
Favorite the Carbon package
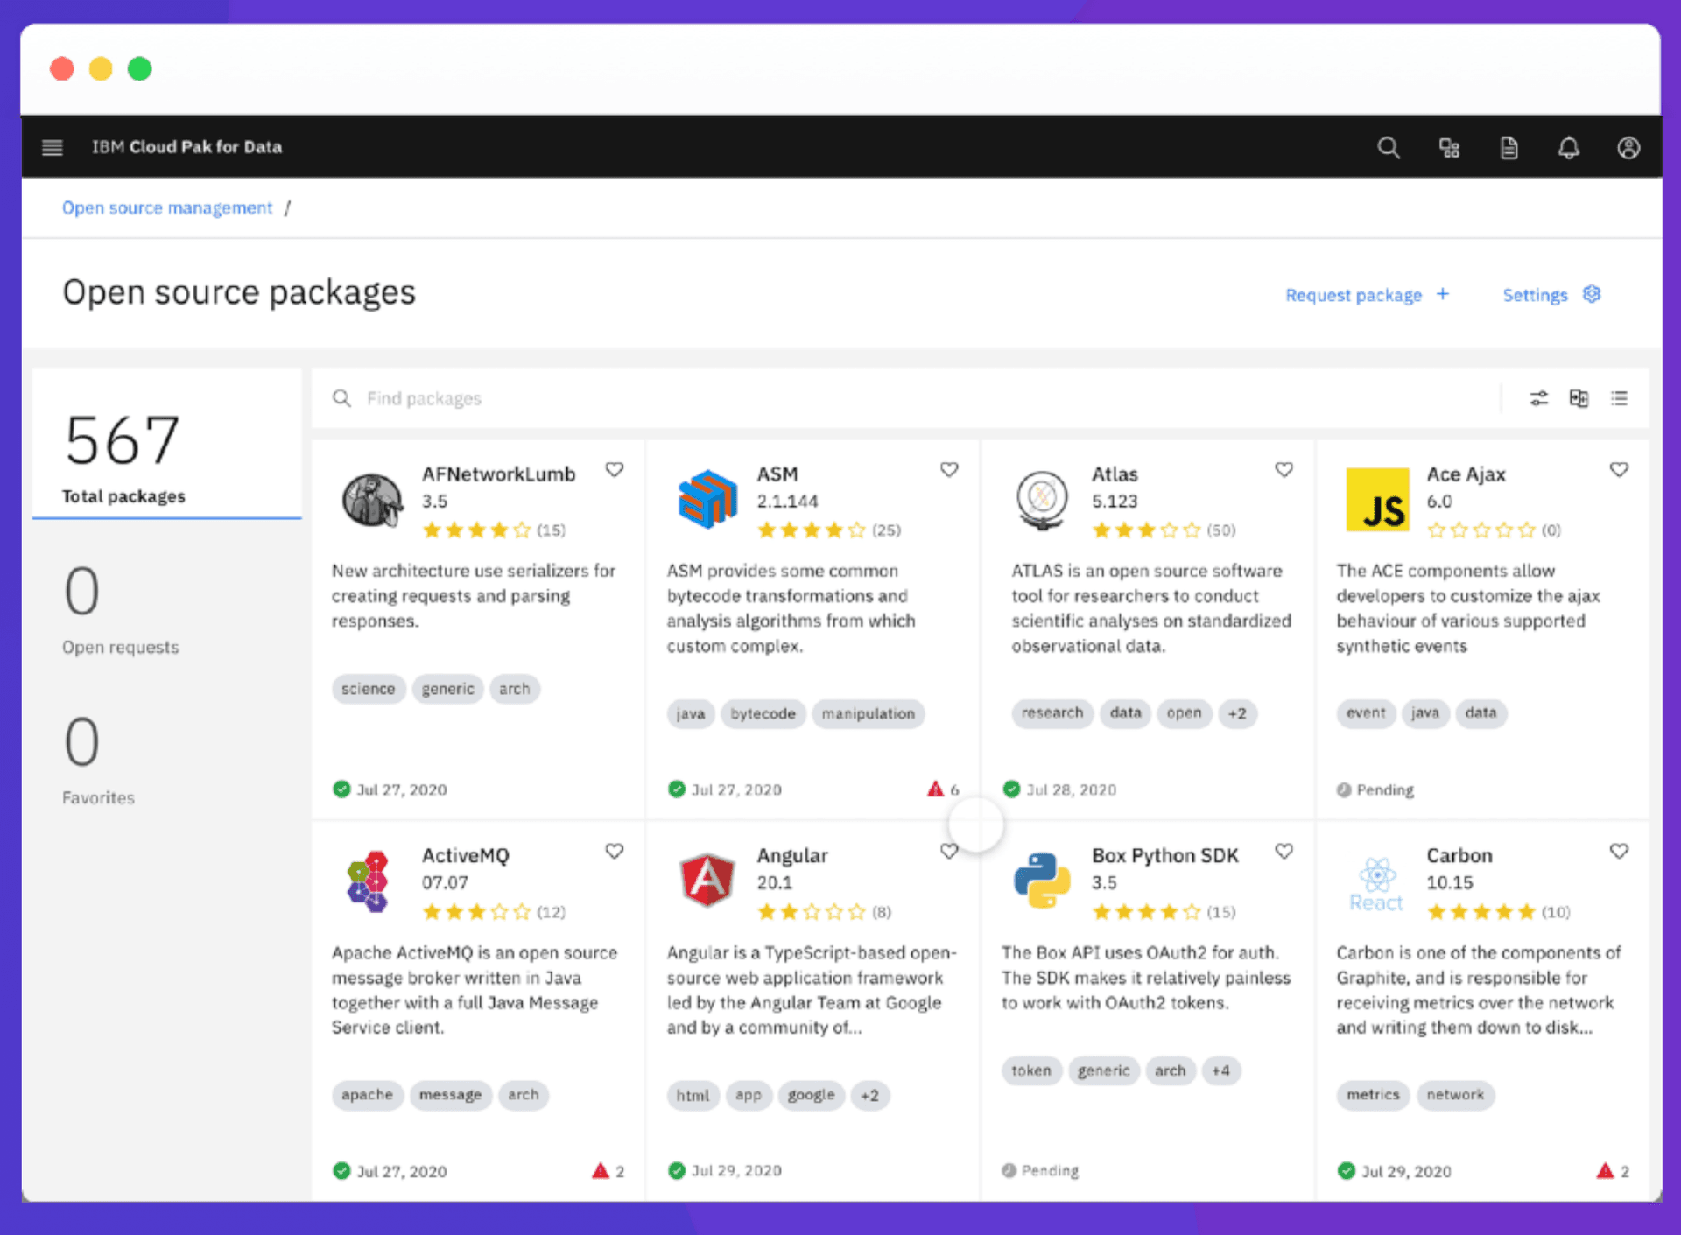[x=1618, y=851]
